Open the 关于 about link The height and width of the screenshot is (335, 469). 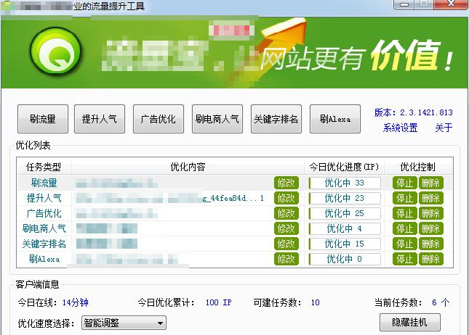pos(444,128)
